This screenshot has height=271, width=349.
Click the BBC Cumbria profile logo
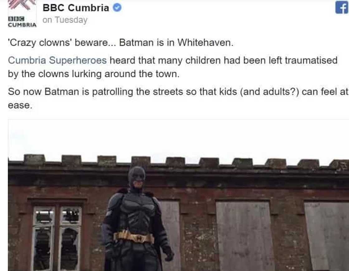pos(22,14)
